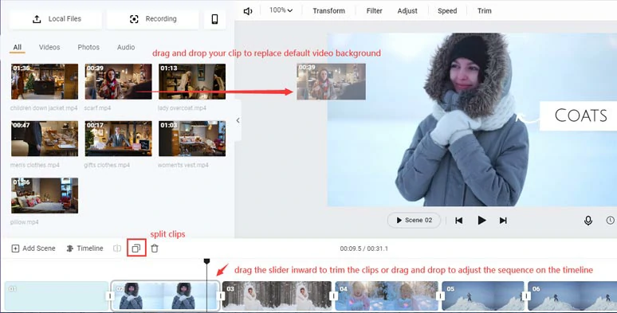This screenshot has width=617, height=313.
Task: Open the 100% volume dropdown
Action: click(x=281, y=10)
